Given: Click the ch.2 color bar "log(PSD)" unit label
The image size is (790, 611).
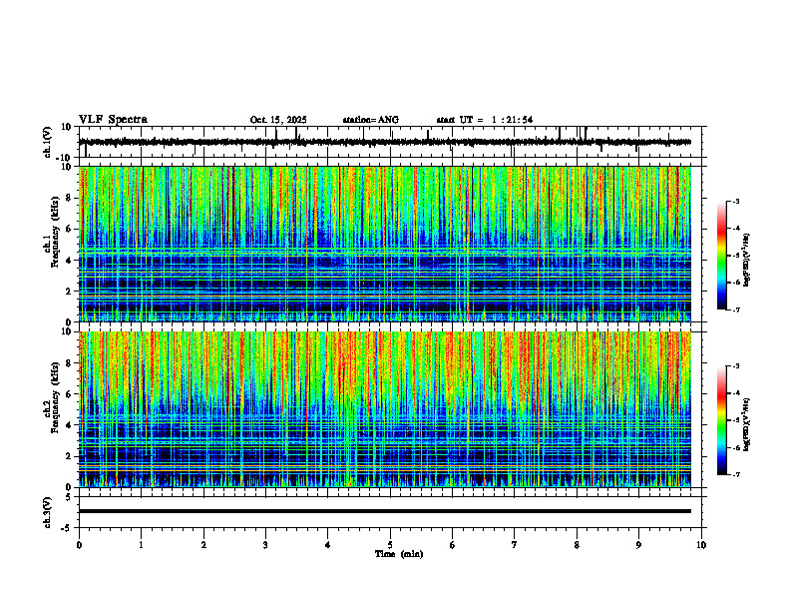Looking at the screenshot, I should [x=747, y=424].
